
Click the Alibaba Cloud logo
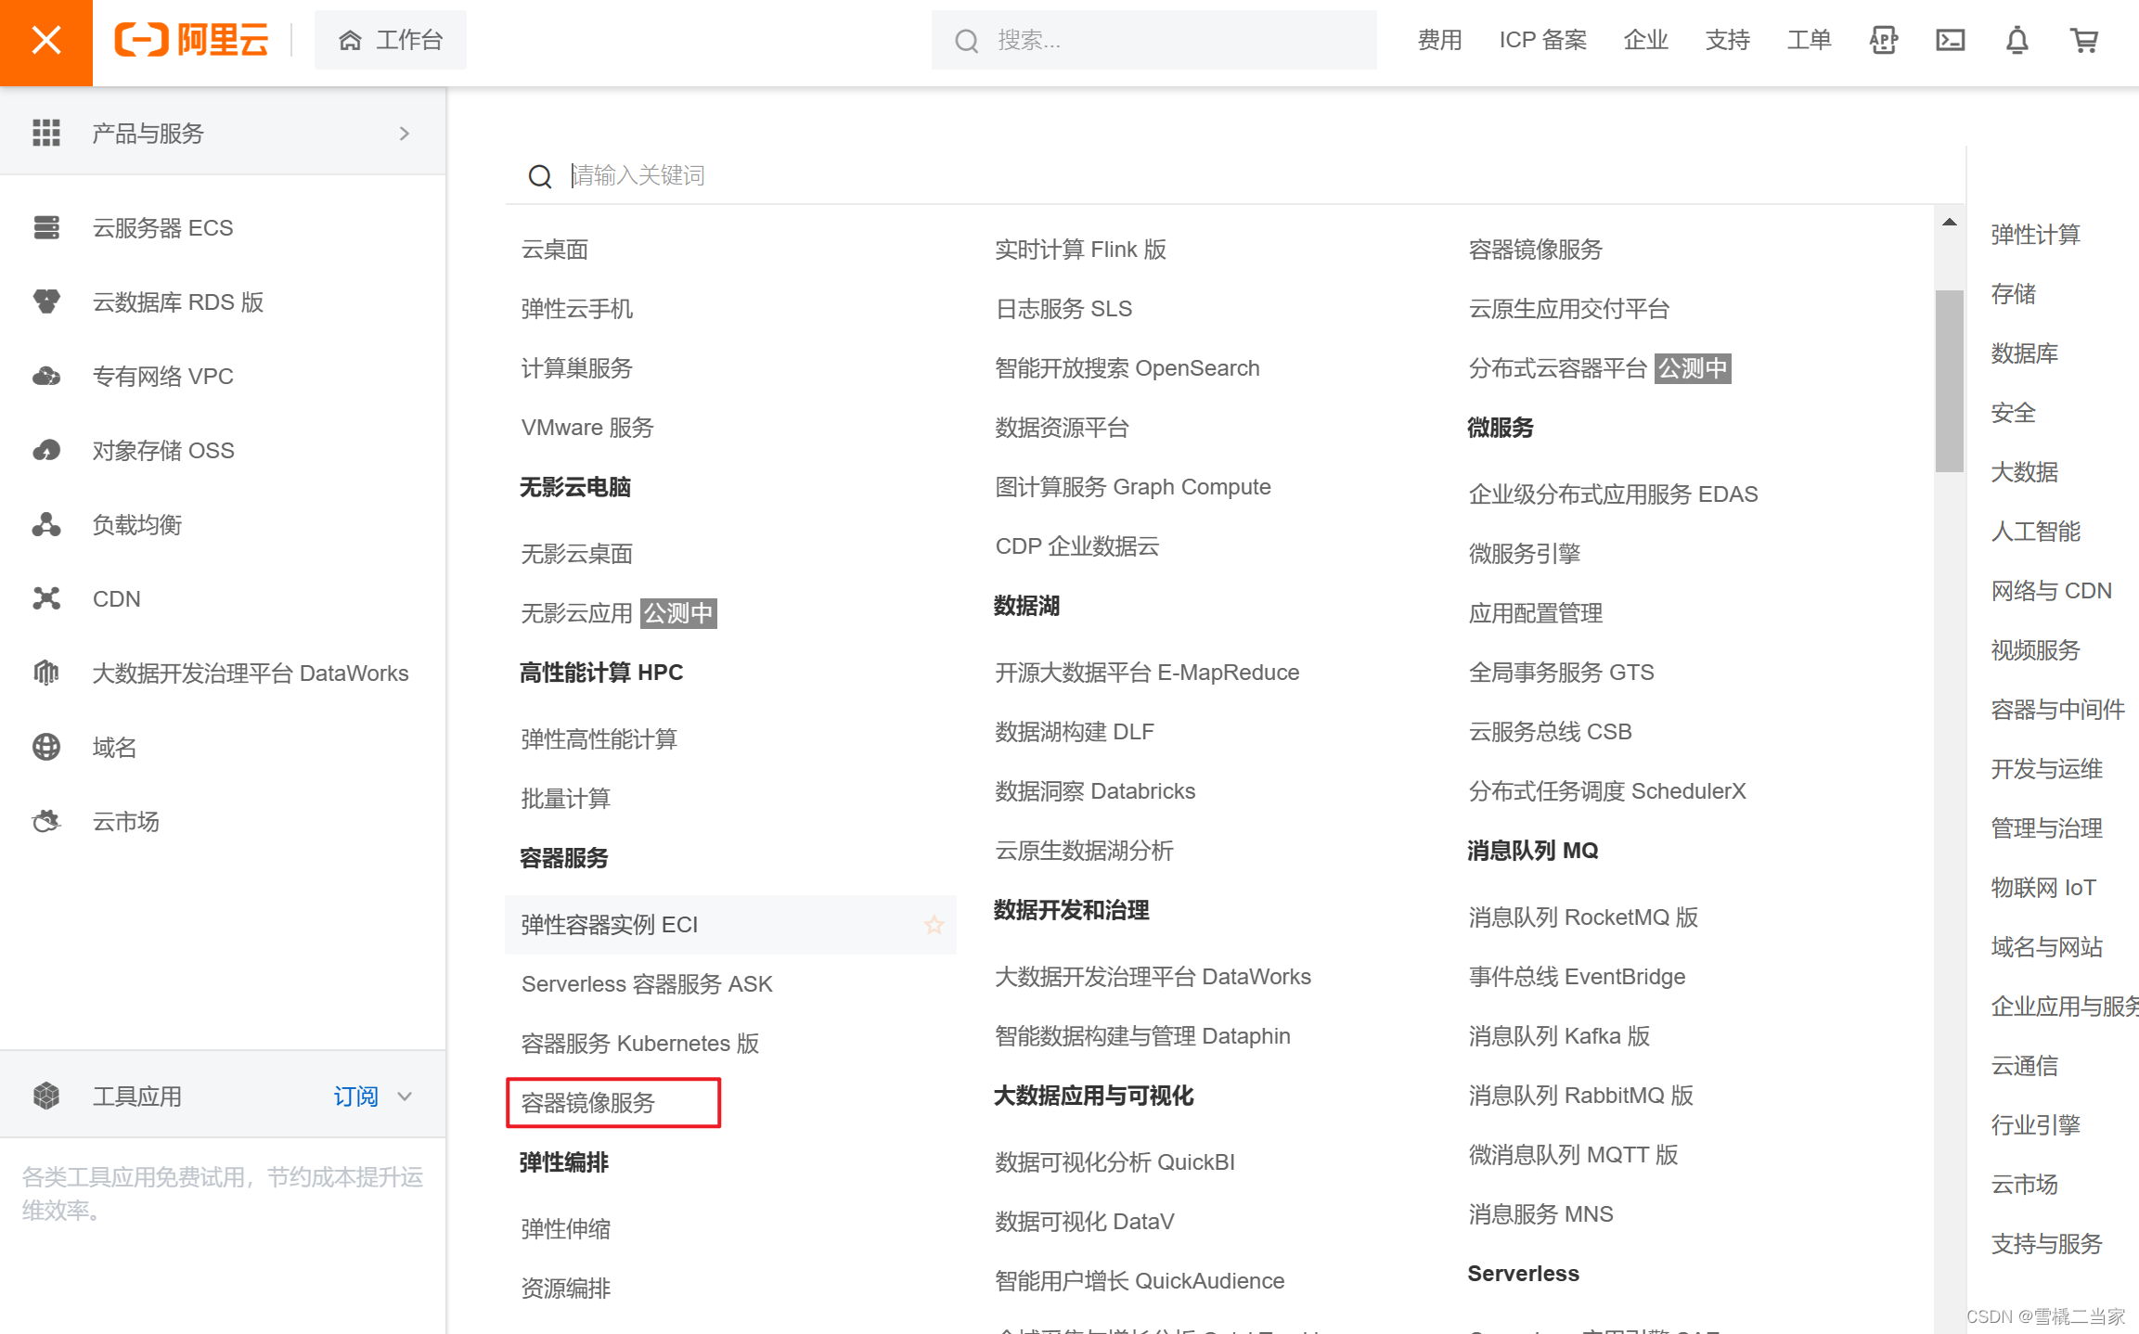pos(191,40)
